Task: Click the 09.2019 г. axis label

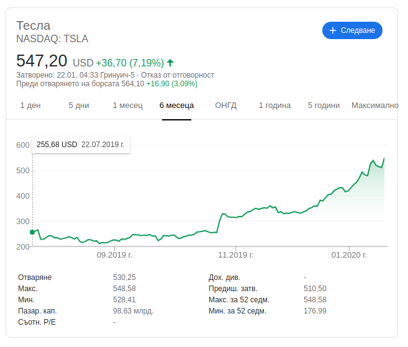Action: point(114,255)
